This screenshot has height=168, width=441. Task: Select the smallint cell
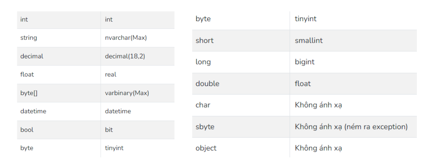click(308, 41)
